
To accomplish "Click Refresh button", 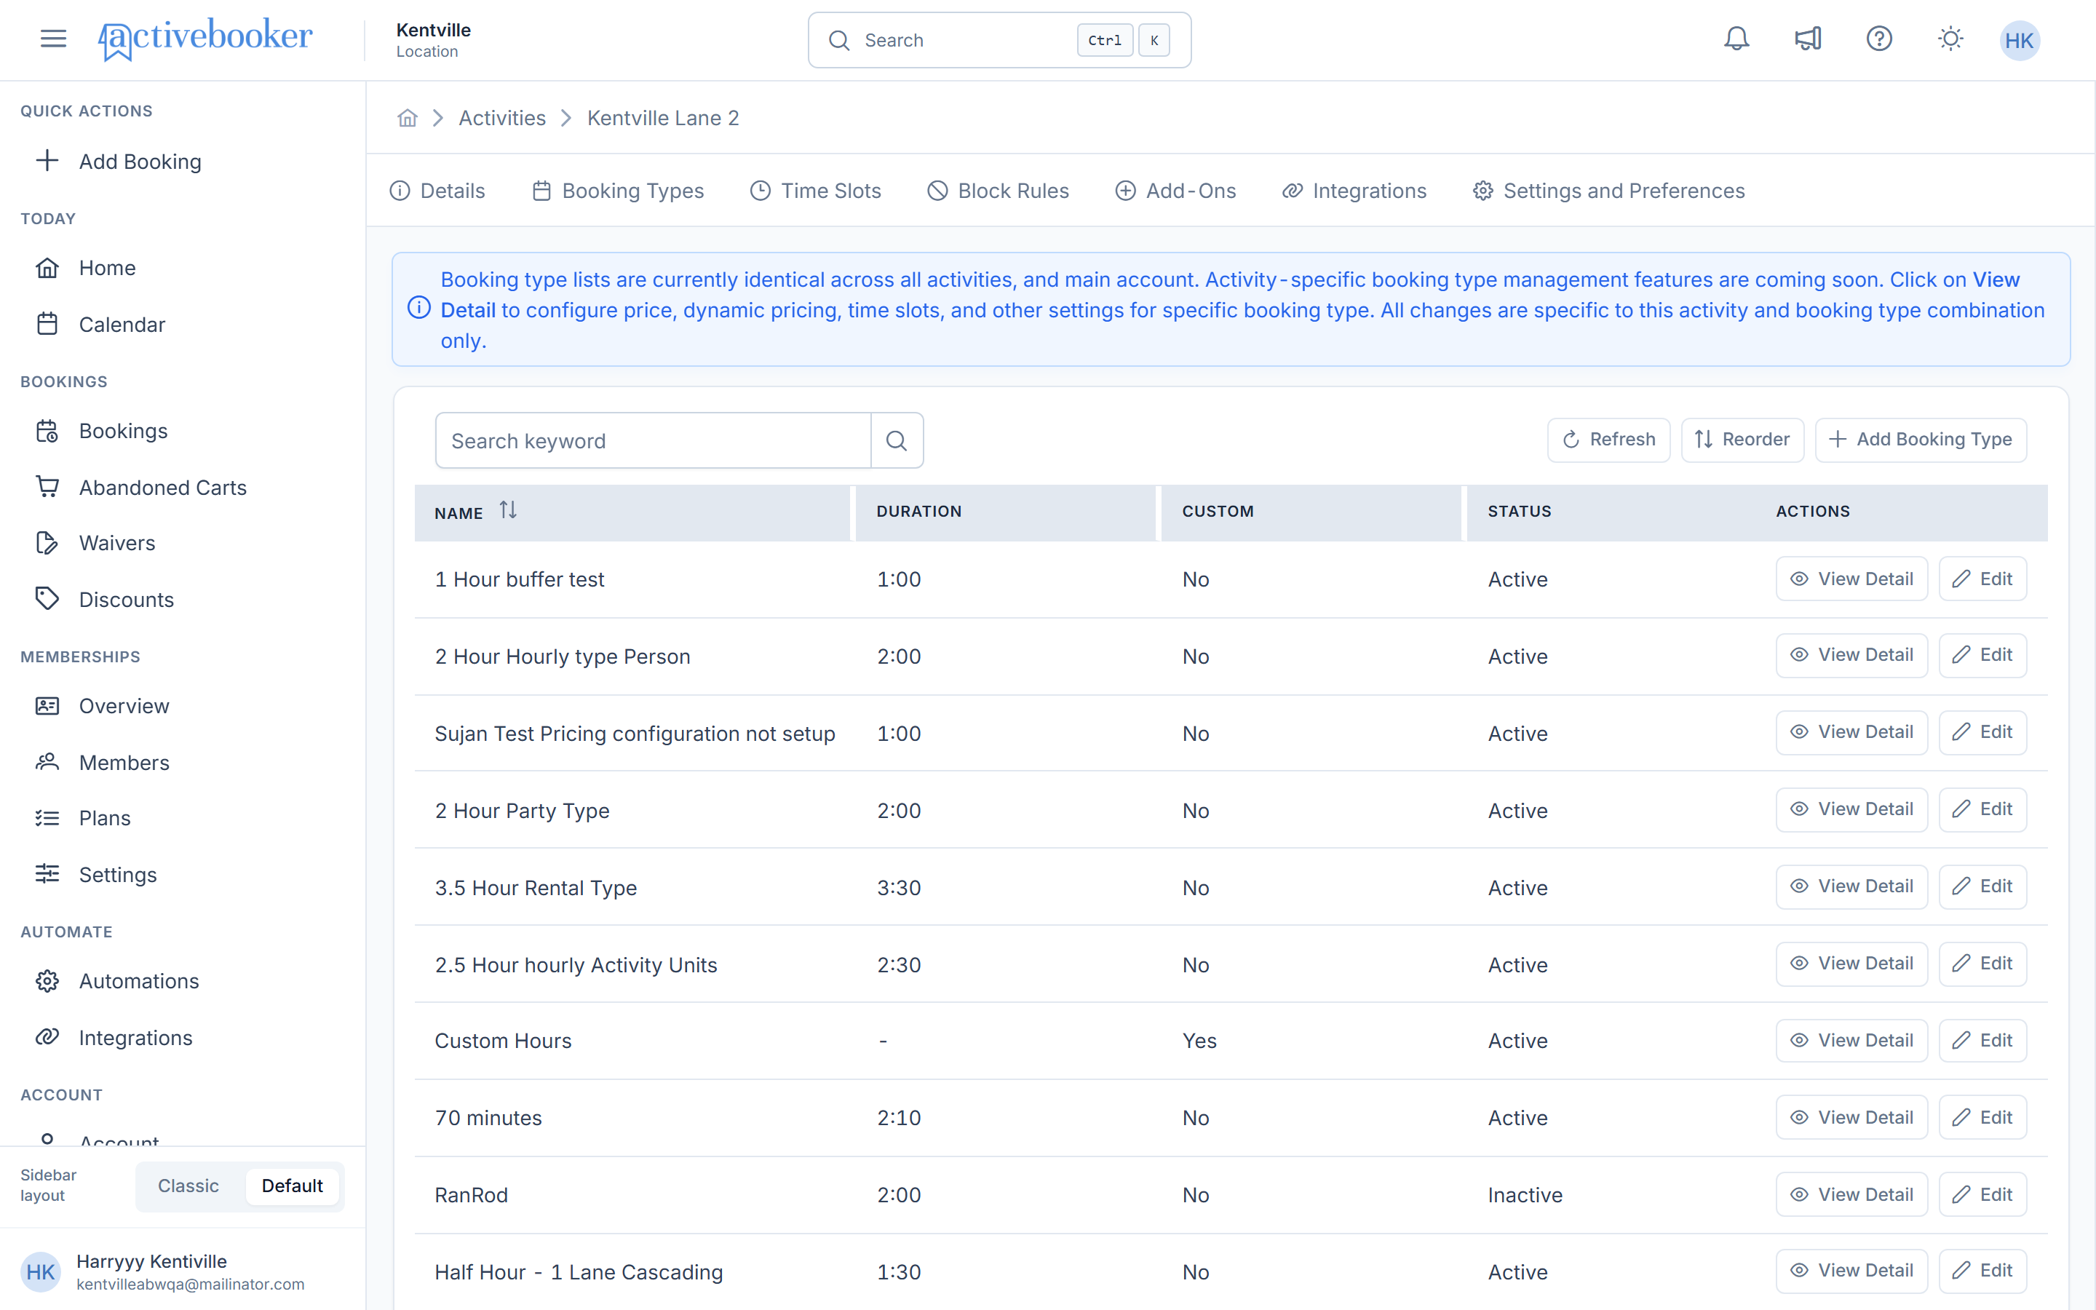I will [x=1608, y=440].
